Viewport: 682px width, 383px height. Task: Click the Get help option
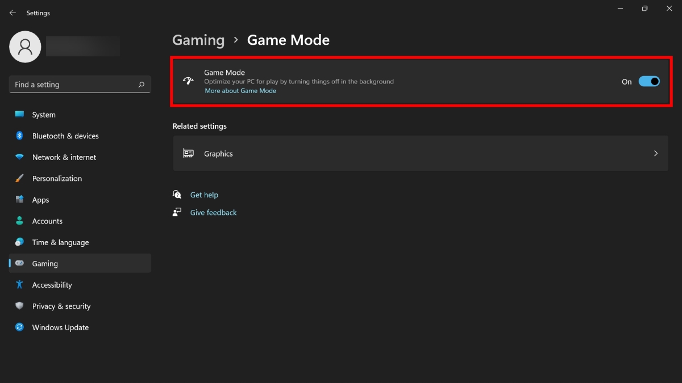click(204, 195)
